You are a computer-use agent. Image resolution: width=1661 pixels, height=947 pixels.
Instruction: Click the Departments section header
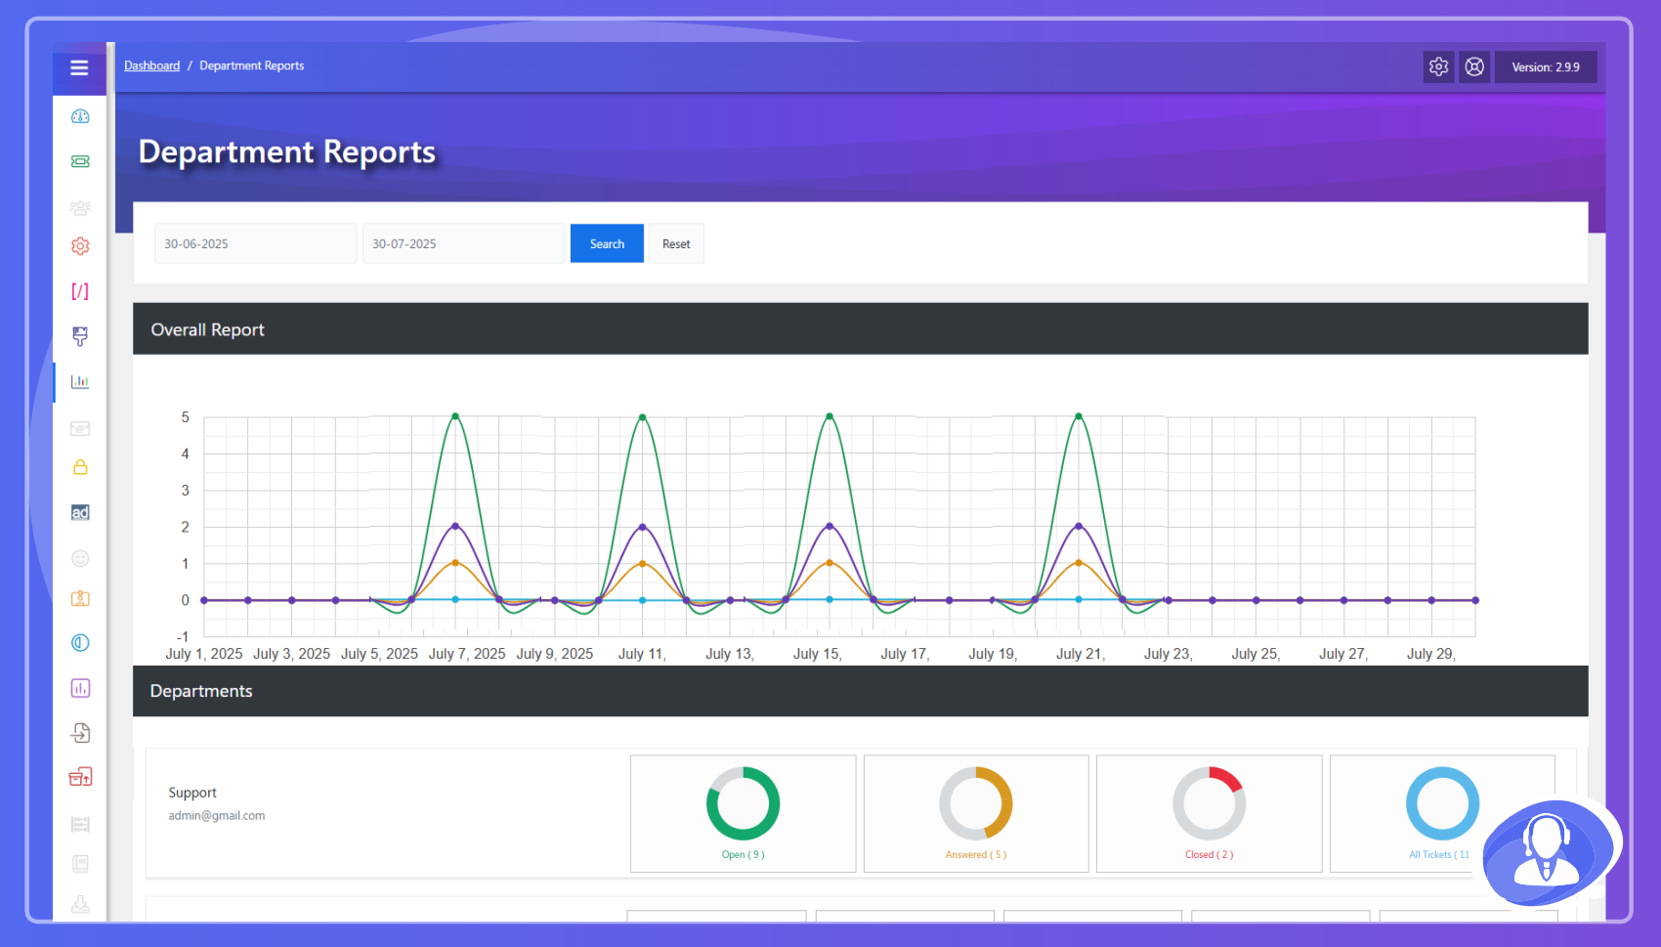[x=860, y=691]
